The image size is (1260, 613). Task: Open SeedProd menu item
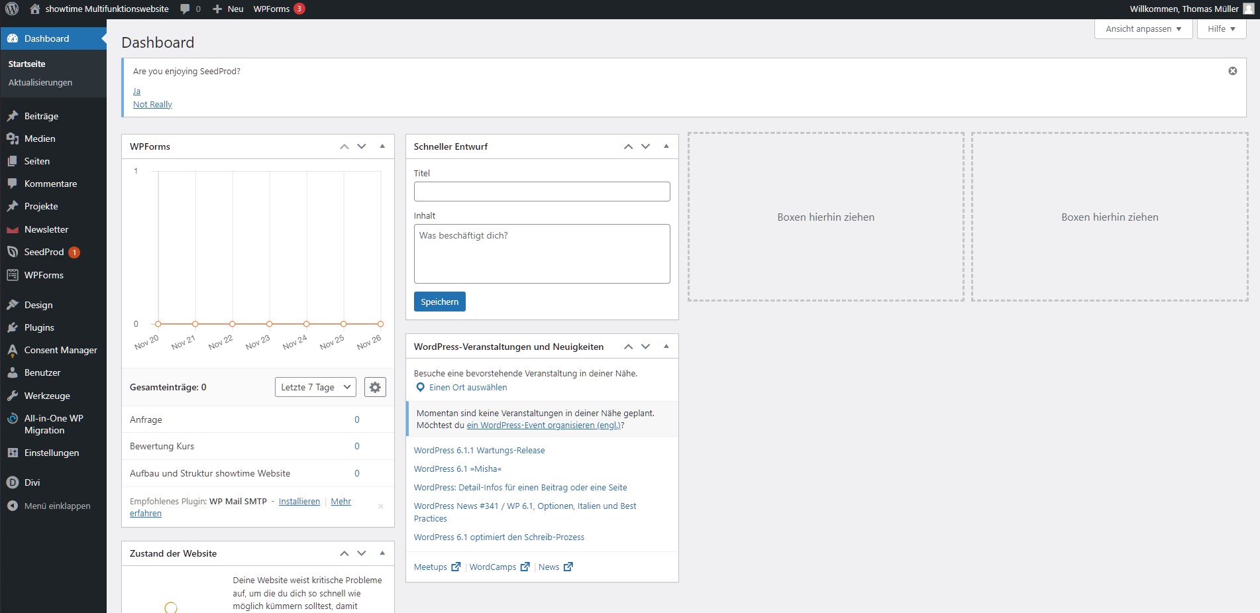(x=53, y=252)
